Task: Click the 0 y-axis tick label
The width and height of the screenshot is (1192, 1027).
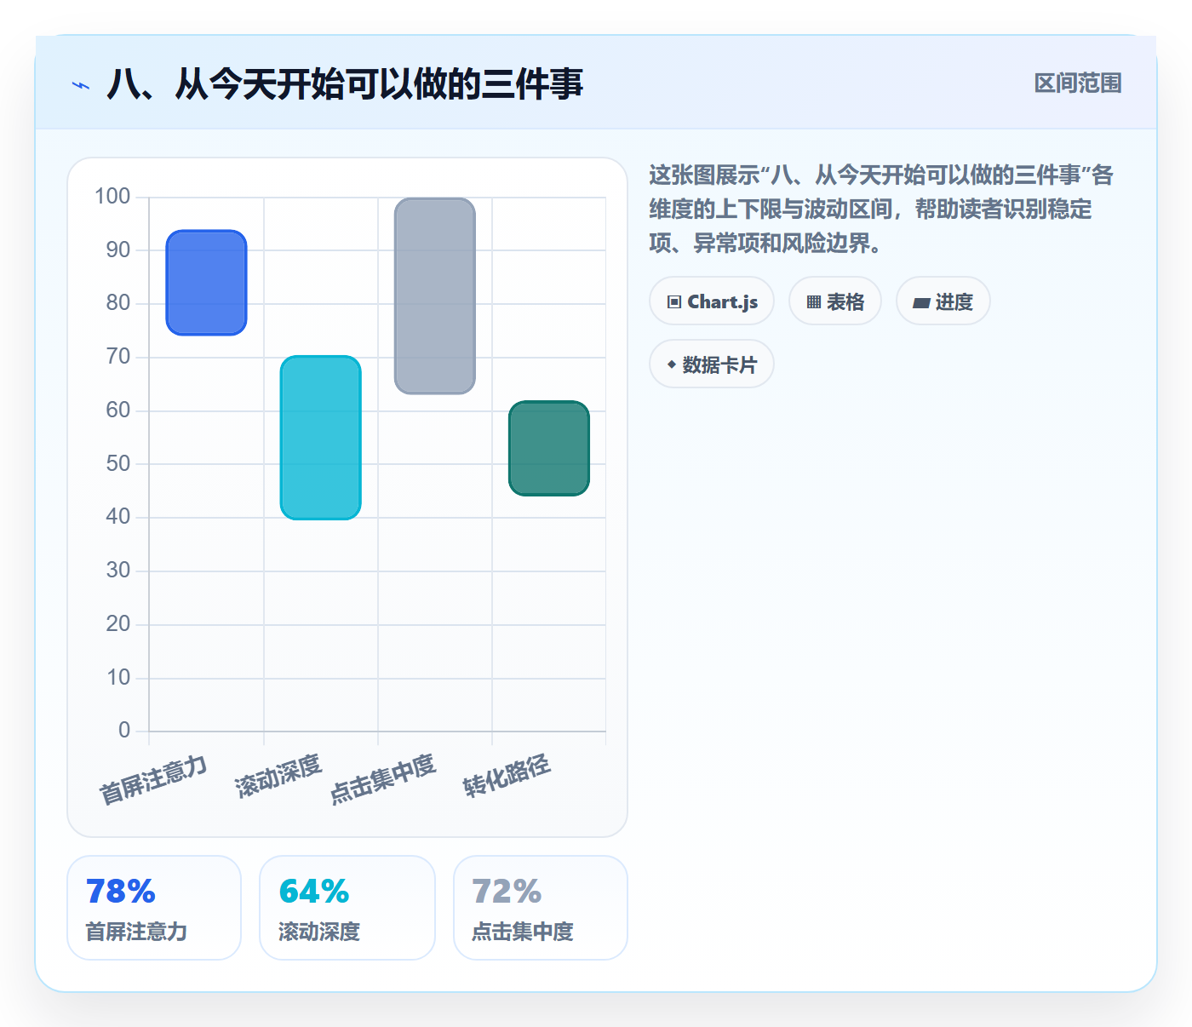Action: [124, 731]
